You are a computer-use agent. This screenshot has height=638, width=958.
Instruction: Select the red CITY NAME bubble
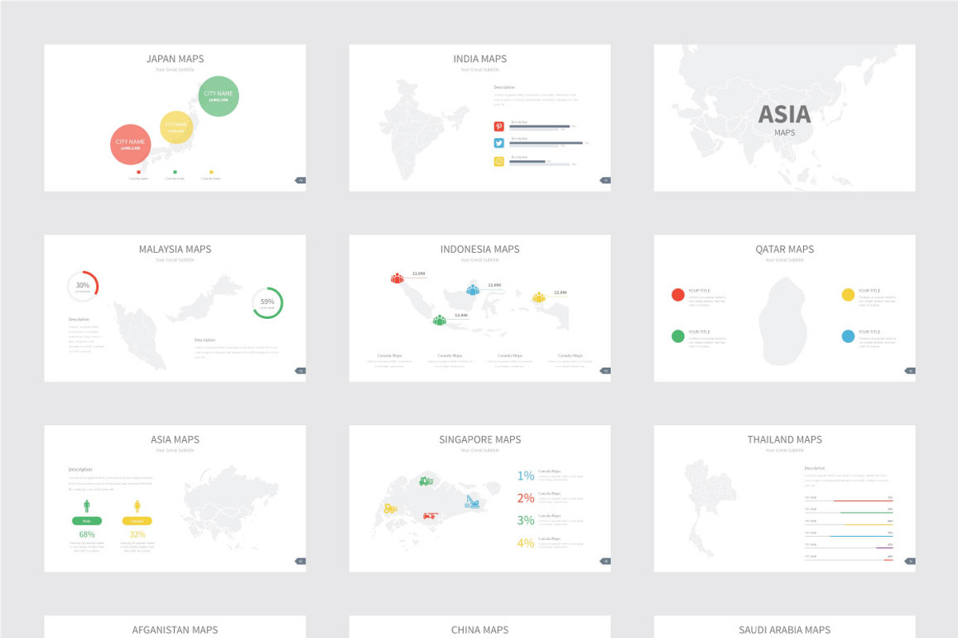coord(130,144)
